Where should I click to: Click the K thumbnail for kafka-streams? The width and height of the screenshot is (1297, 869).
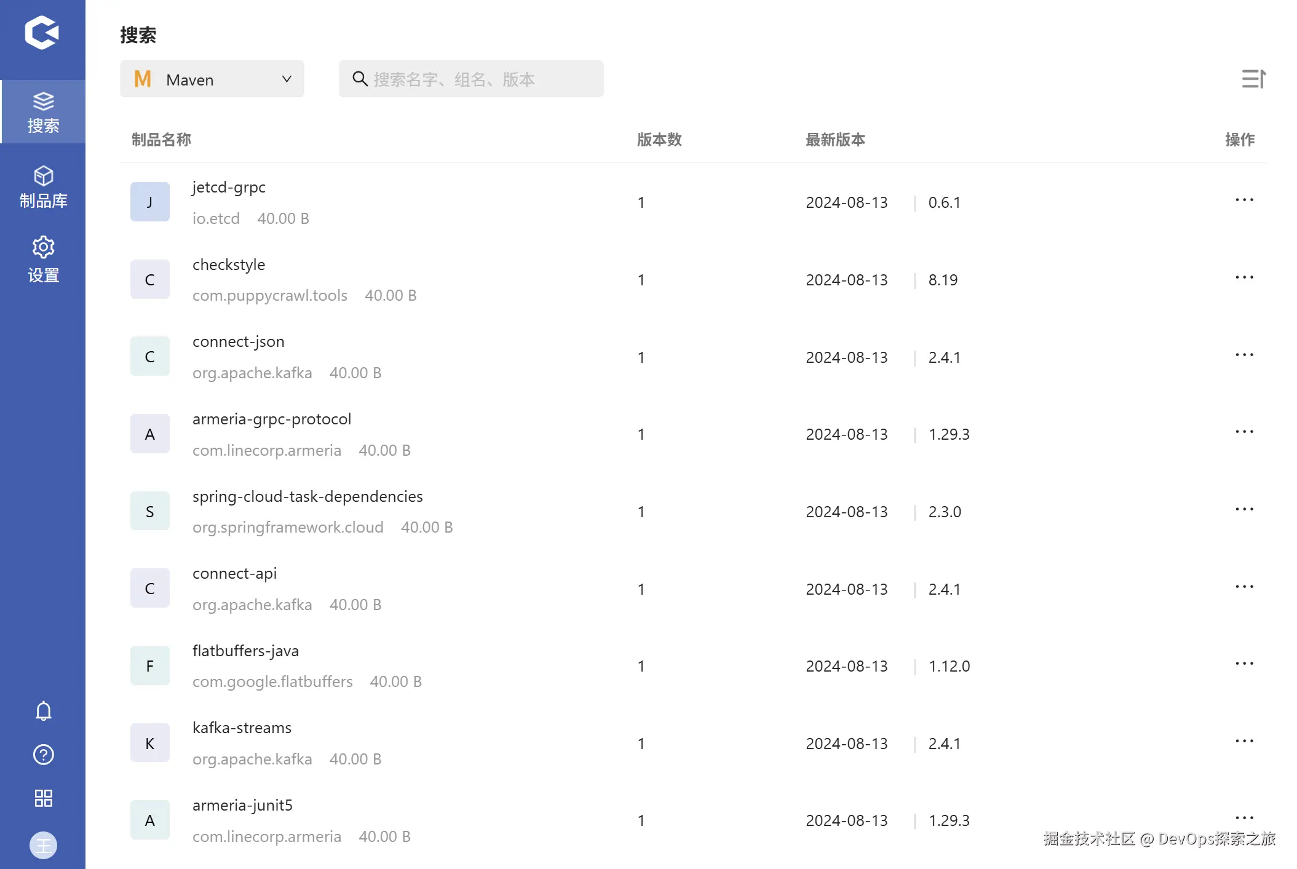coord(149,744)
